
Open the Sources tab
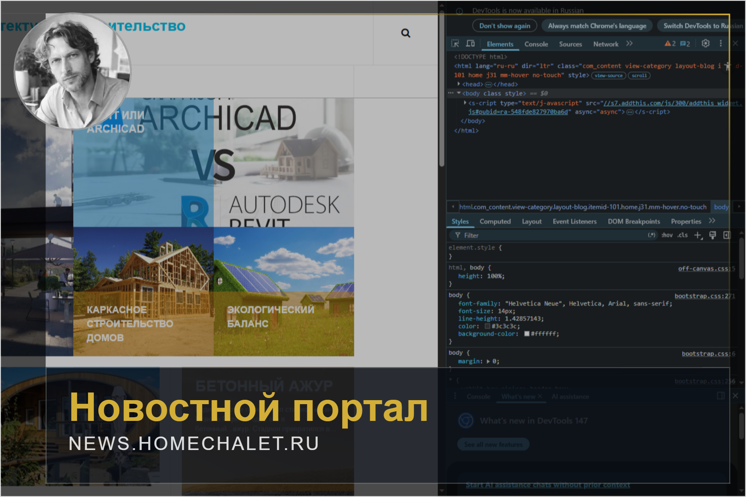click(x=571, y=44)
